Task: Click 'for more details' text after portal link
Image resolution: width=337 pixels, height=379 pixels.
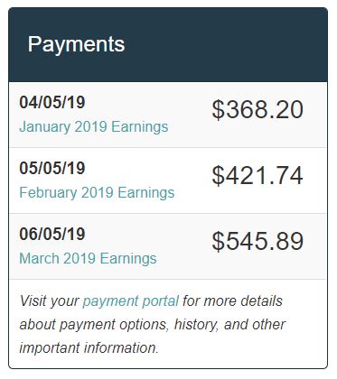Action: [232, 300]
